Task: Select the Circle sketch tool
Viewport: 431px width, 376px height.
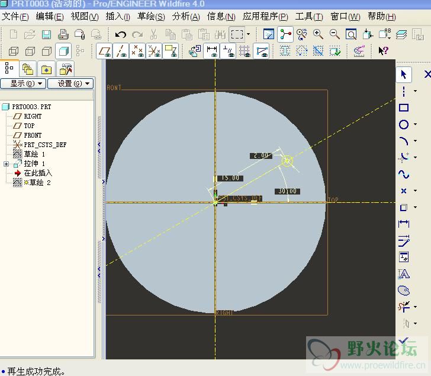Action: tap(404, 125)
